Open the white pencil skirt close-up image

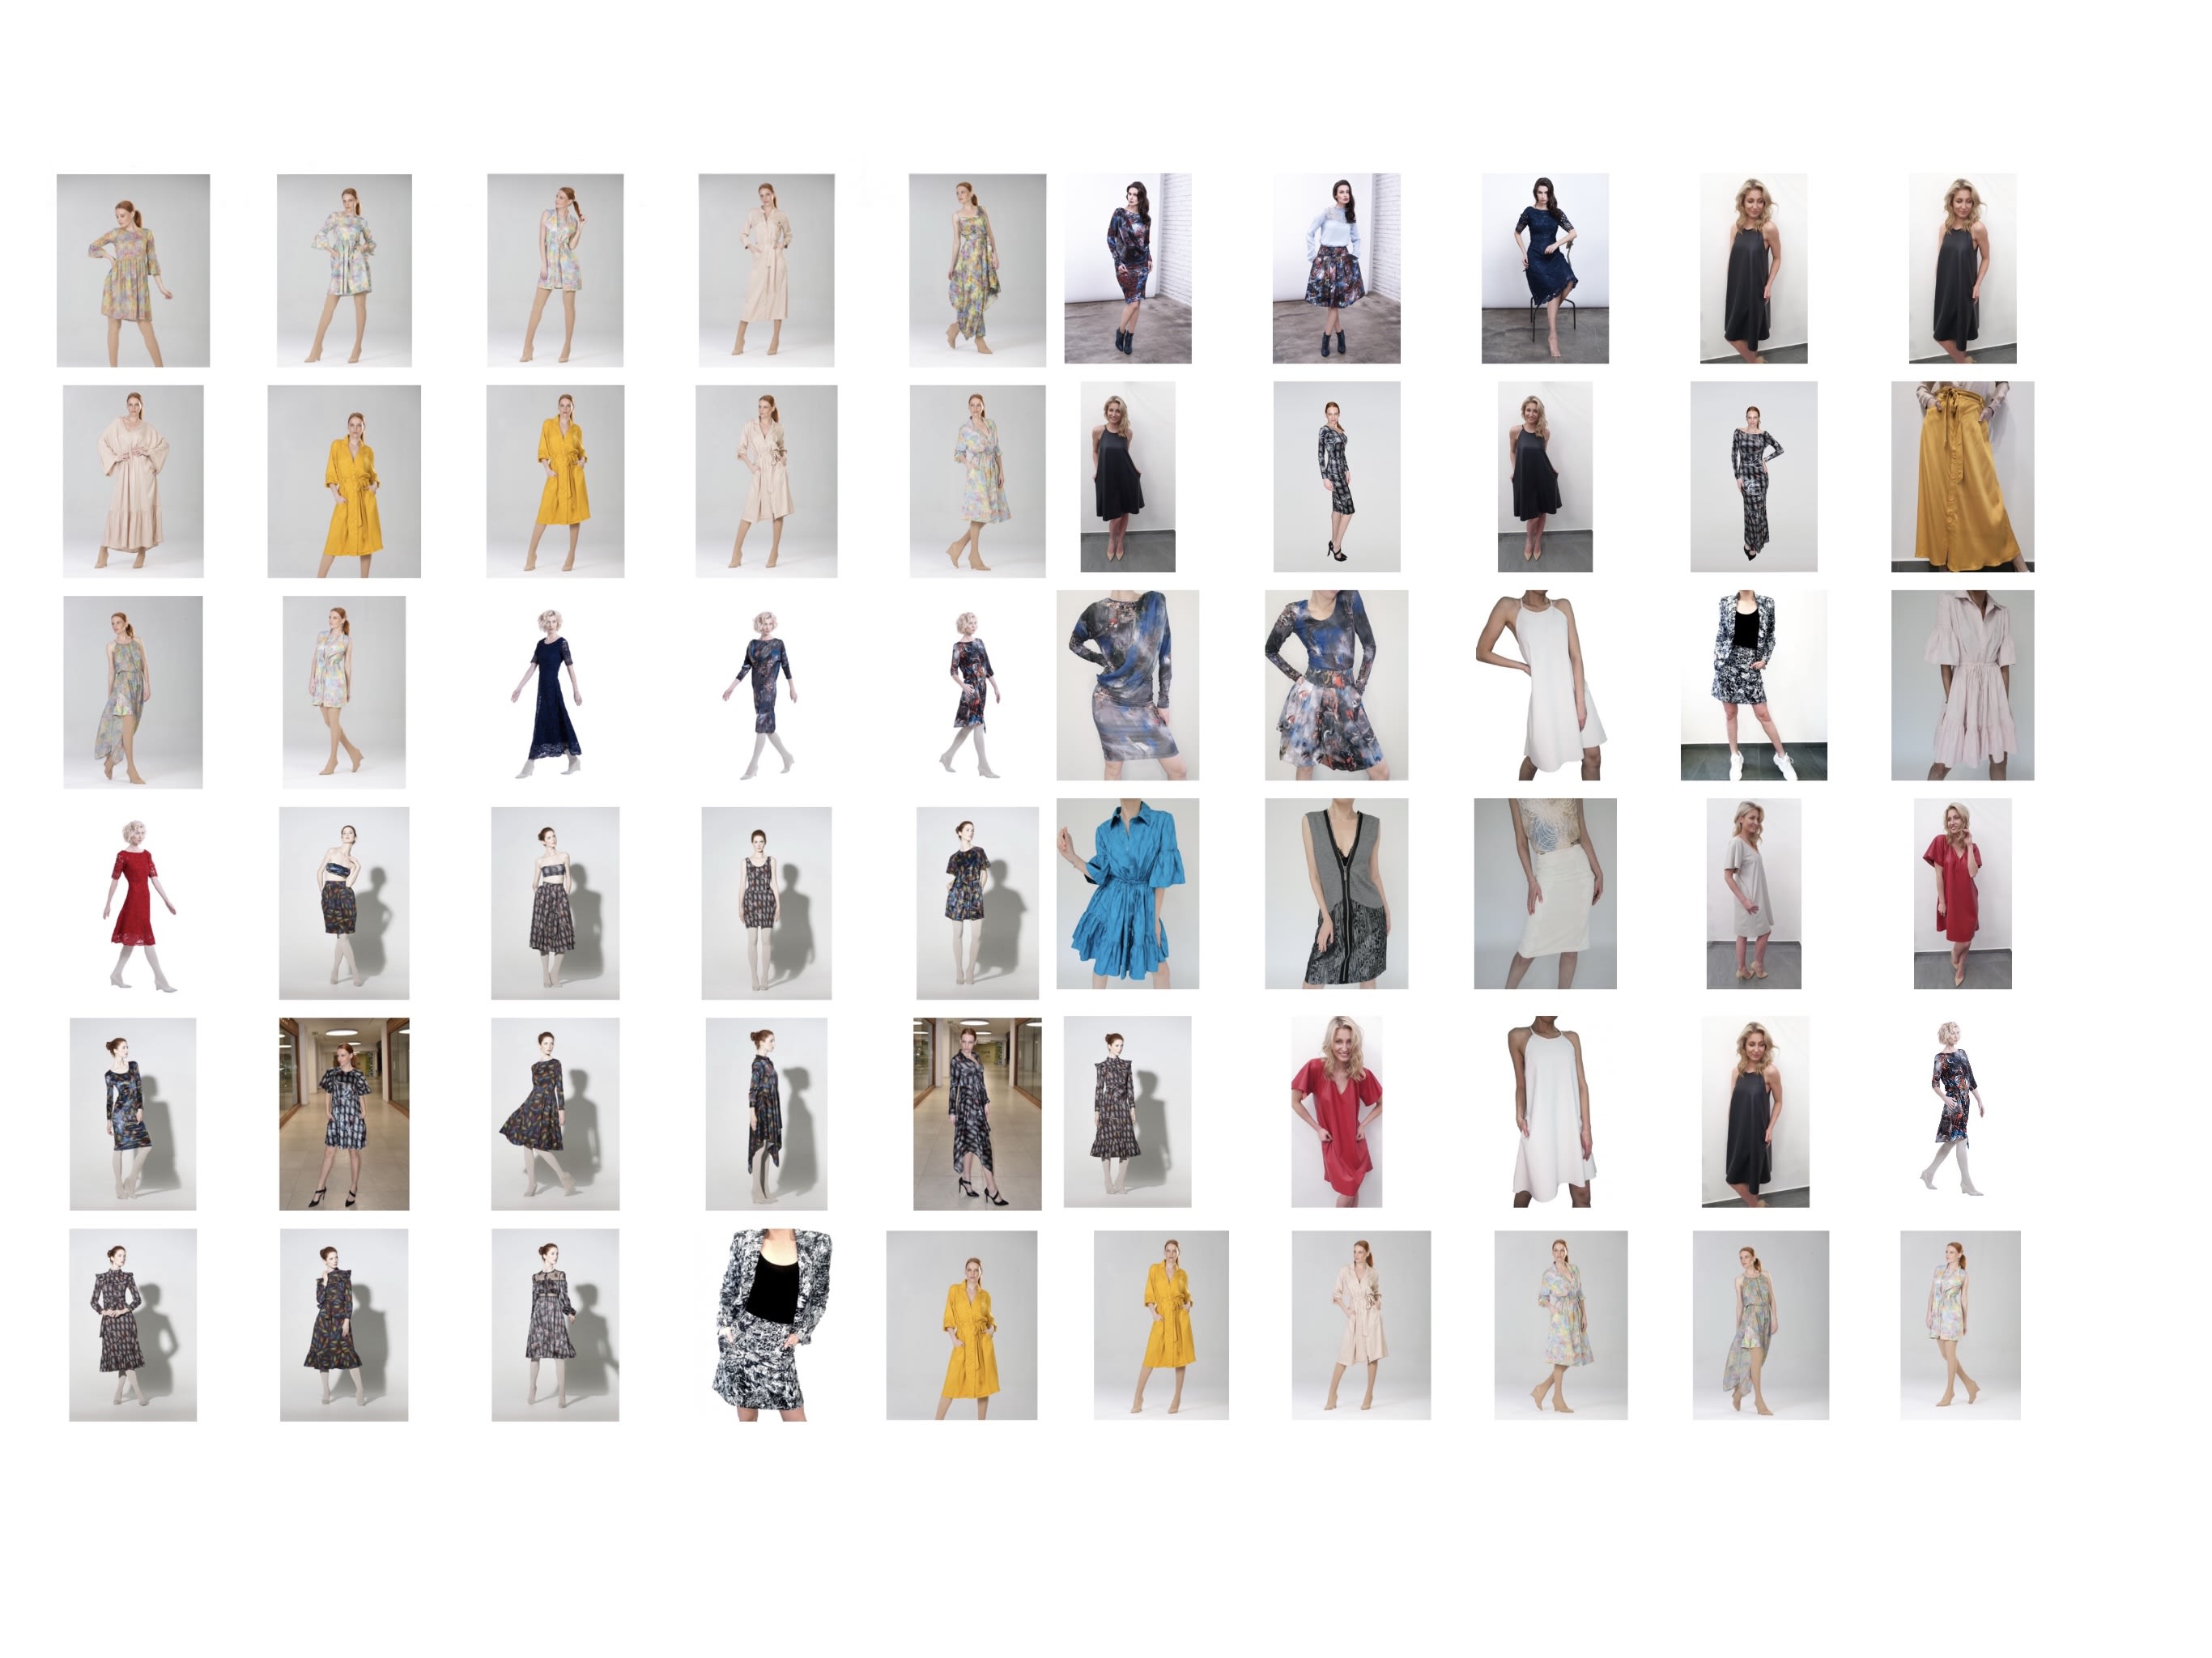pos(1544,893)
